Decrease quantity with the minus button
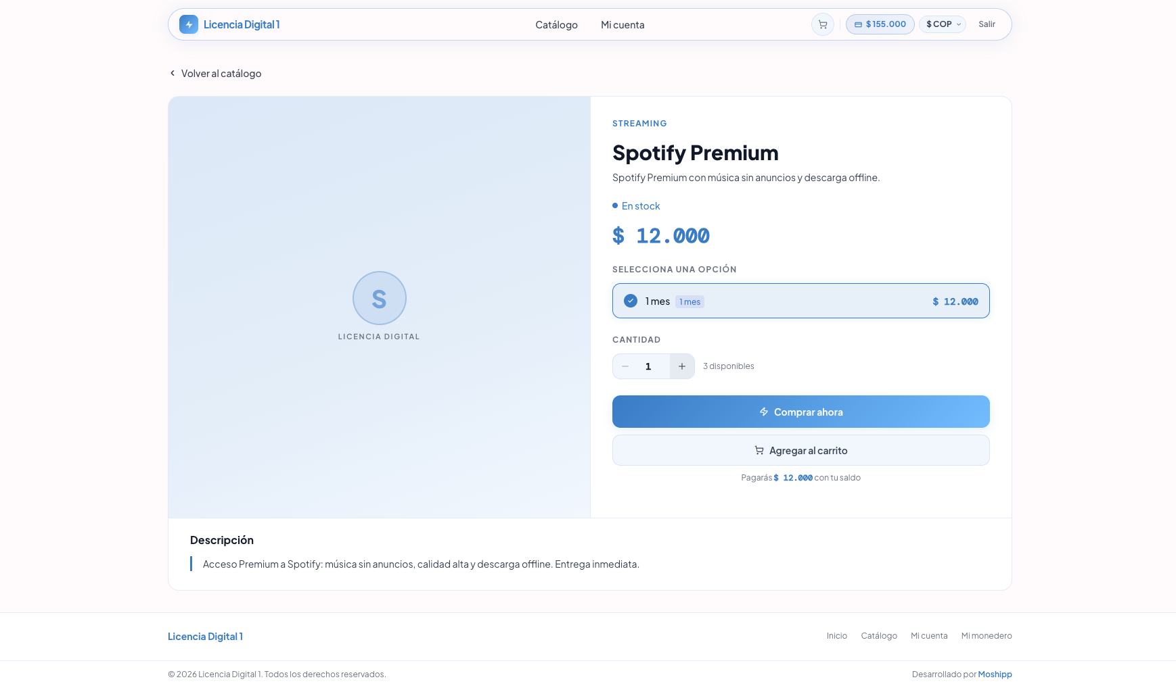 point(625,366)
